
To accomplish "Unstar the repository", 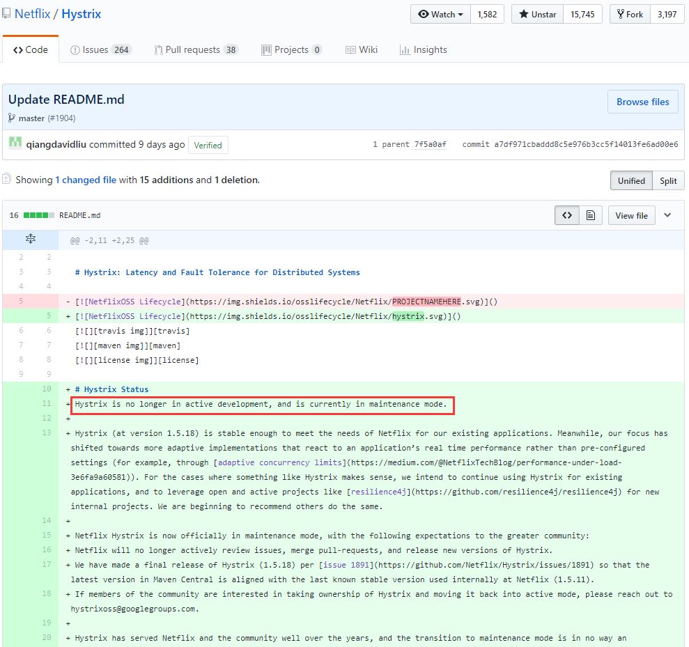I will click(537, 14).
